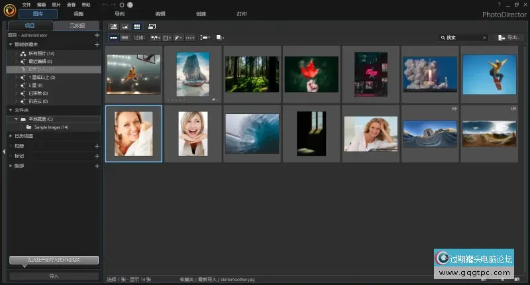Collapse the 智能收藏夹 section
Viewport: 530px width, 285px height.
11,44
